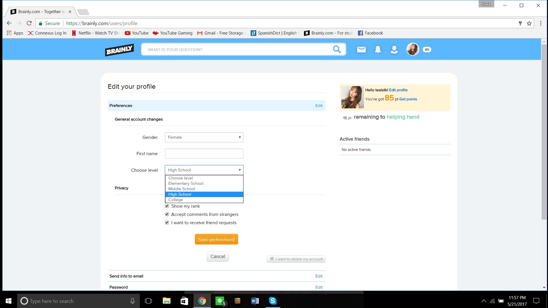
Task: Uncheck Accept comments from strangers
Action: point(167,214)
